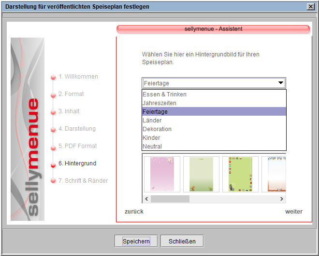Select 'Länder' from the category list

(152, 121)
